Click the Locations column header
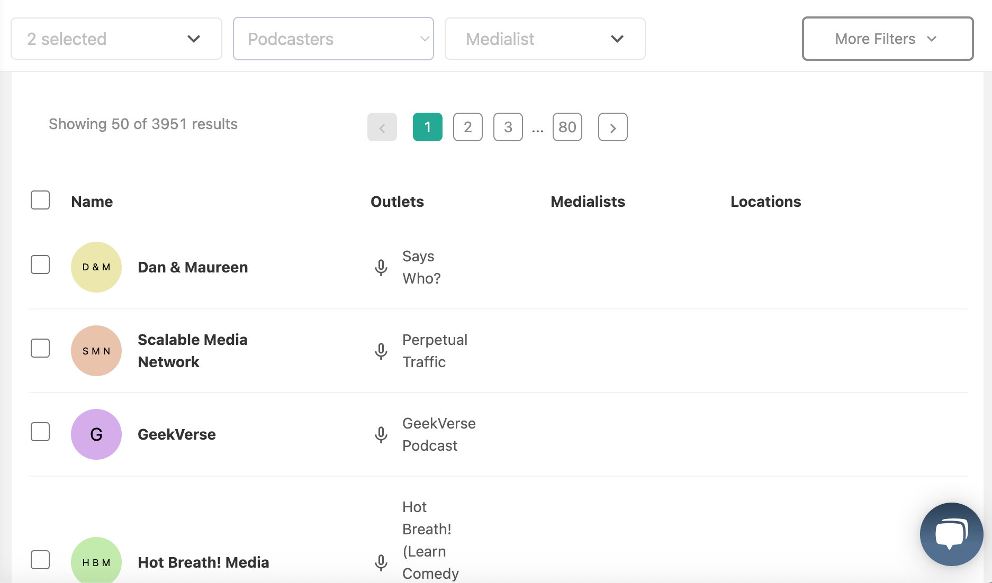The image size is (992, 583). (765, 202)
